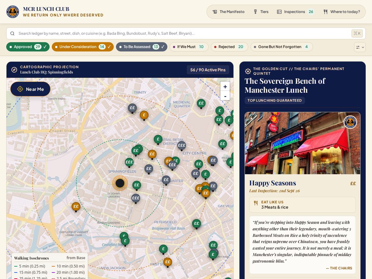Click the crosshair icon in Near Me
This screenshot has height=279, width=372.
pyautogui.click(x=20, y=89)
